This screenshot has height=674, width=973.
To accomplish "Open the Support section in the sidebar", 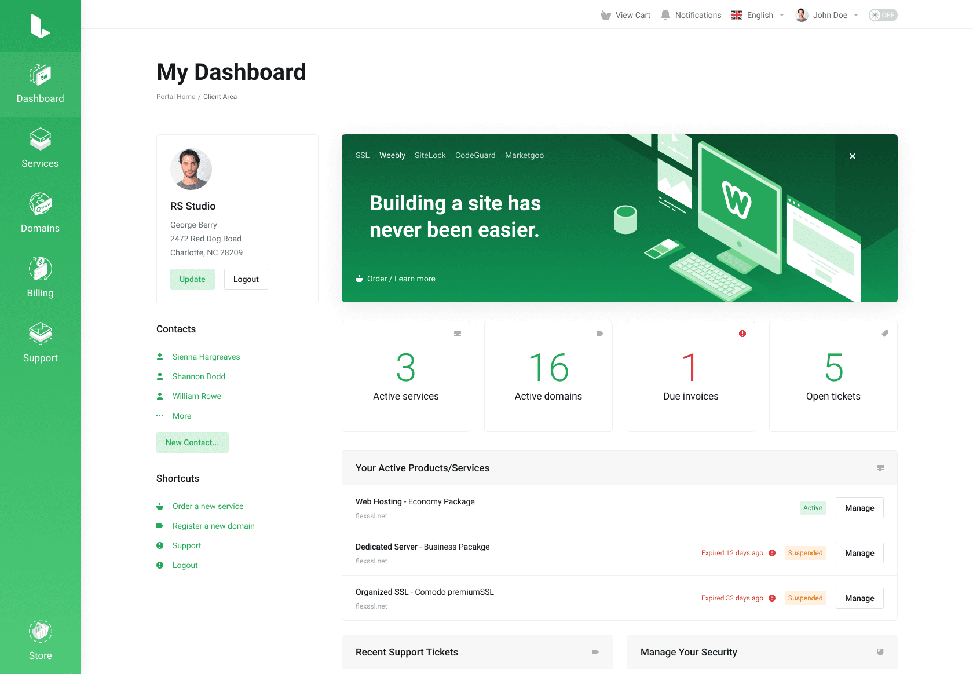I will (40, 343).
